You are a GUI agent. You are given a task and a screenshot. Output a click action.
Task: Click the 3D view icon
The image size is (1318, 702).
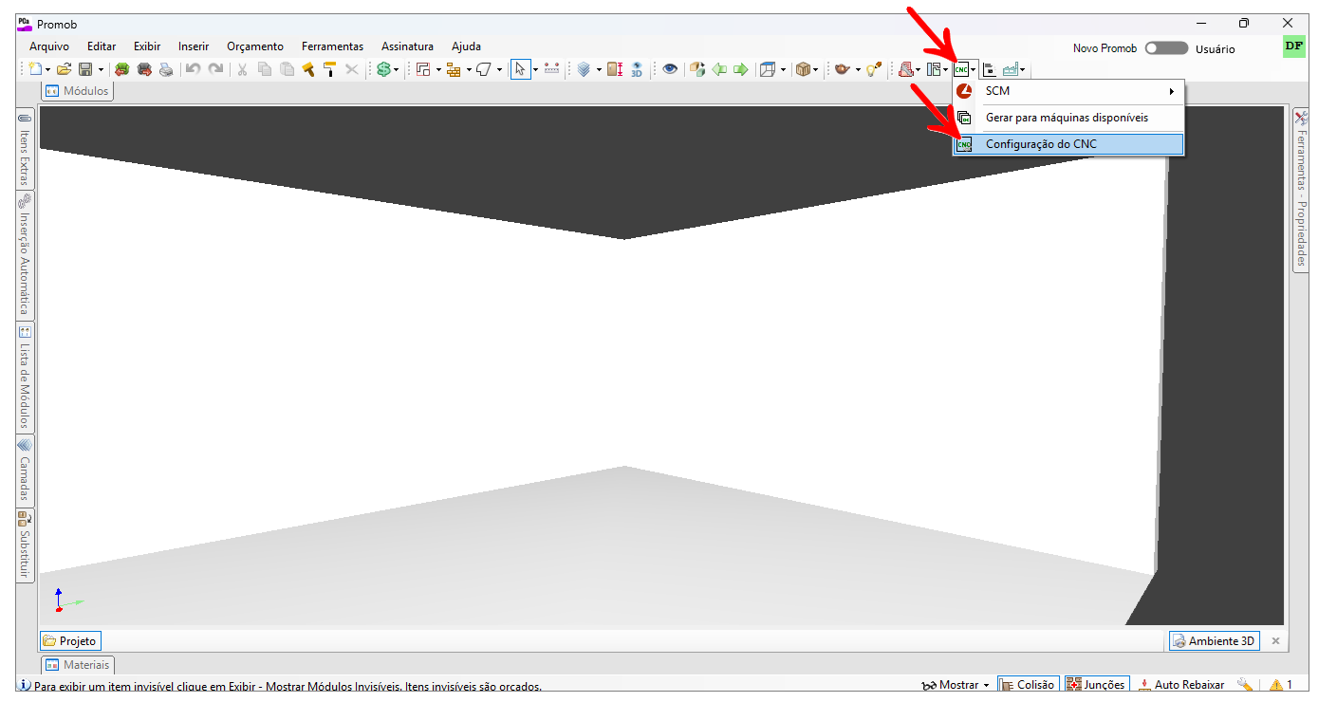pyautogui.click(x=637, y=69)
